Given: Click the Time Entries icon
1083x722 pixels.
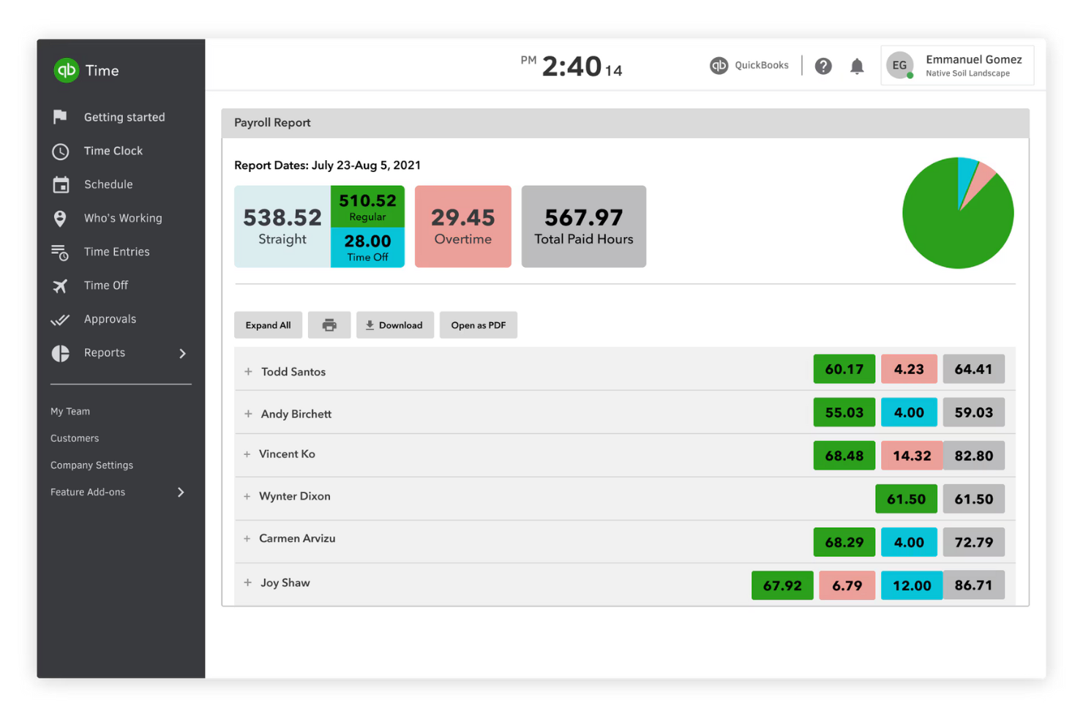Looking at the screenshot, I should pos(60,252).
